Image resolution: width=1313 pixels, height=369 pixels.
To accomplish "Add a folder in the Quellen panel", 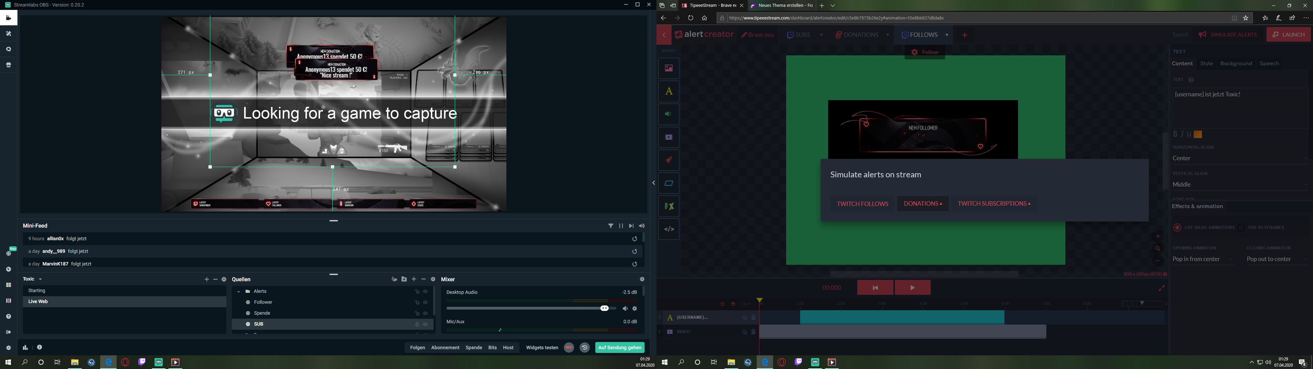I will 404,279.
